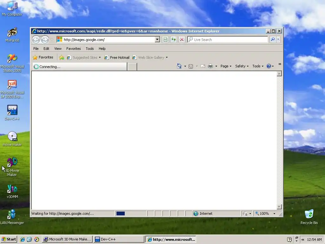Expand command bar overflow chevron
The image size is (325, 244).
280,64
